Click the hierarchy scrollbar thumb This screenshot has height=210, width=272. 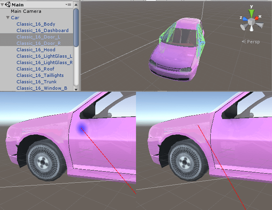click(76, 27)
